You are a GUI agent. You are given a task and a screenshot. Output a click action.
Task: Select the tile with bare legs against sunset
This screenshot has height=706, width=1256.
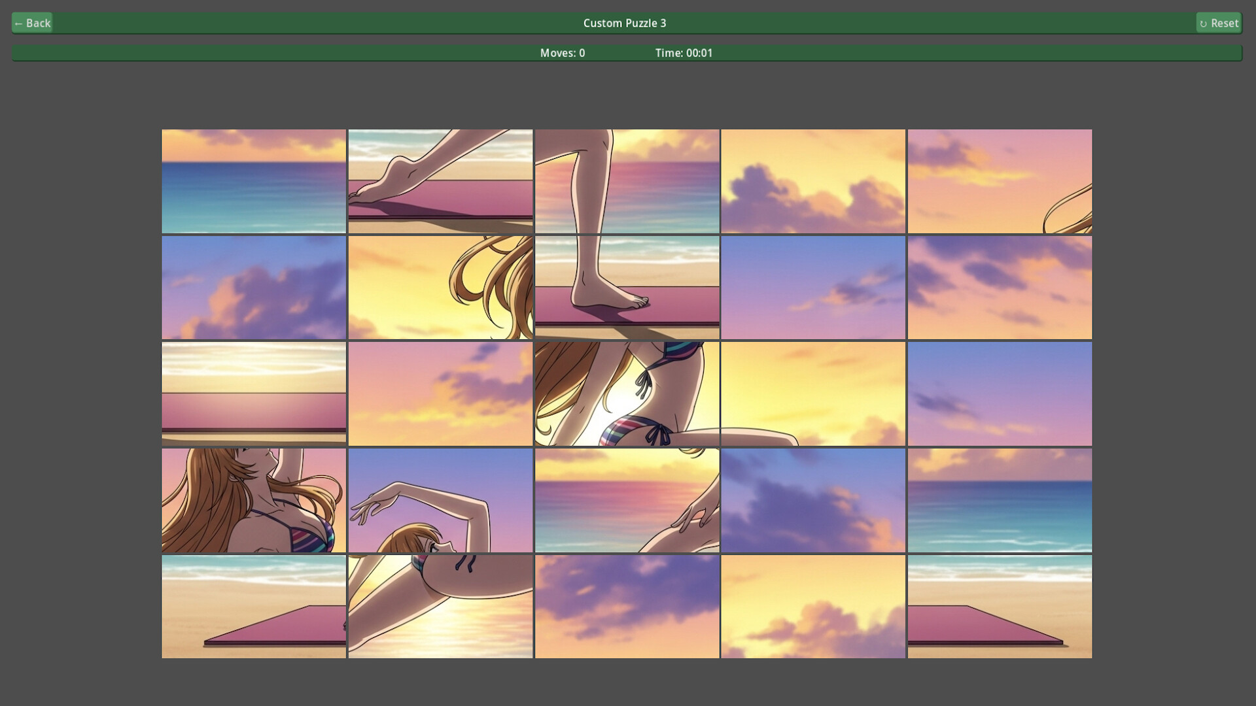point(626,181)
